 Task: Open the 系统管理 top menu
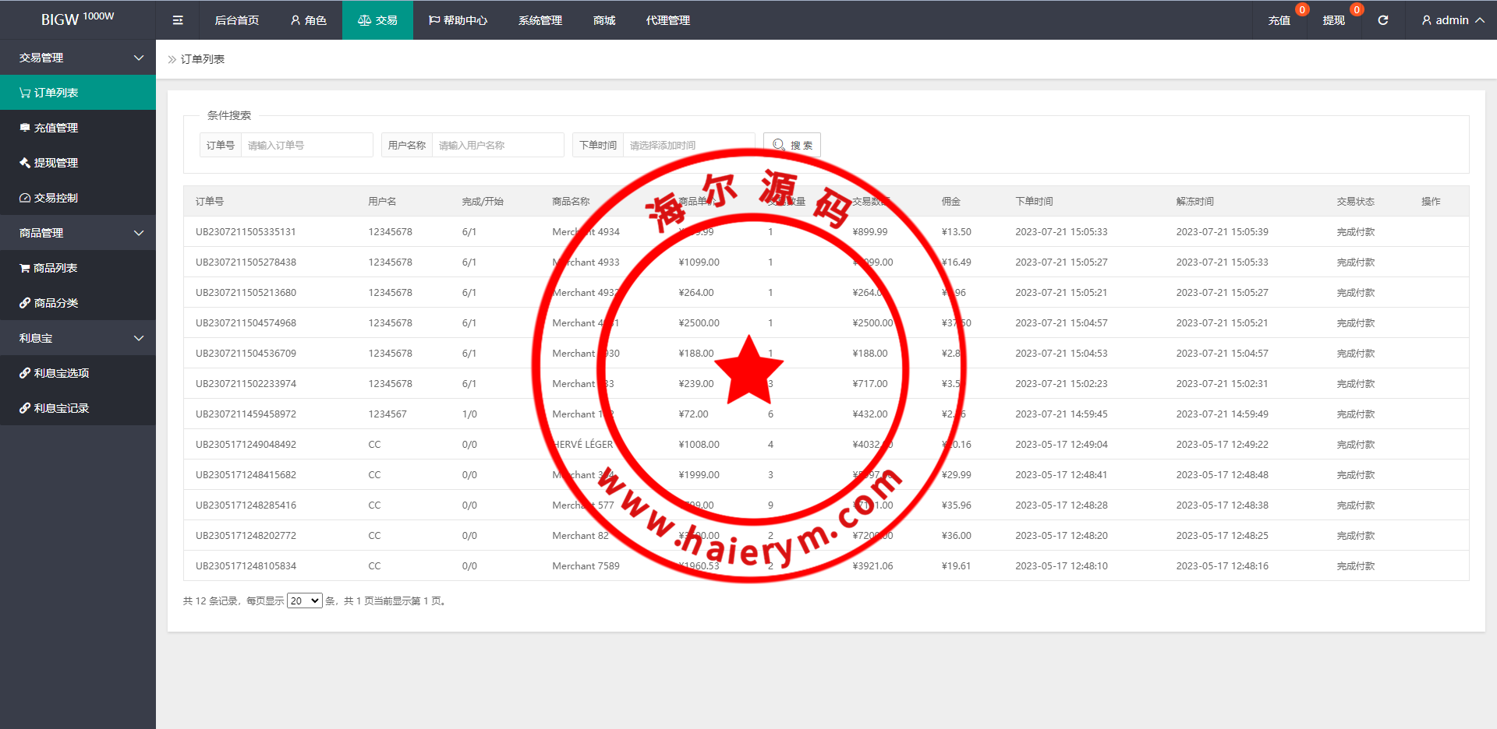(x=540, y=20)
